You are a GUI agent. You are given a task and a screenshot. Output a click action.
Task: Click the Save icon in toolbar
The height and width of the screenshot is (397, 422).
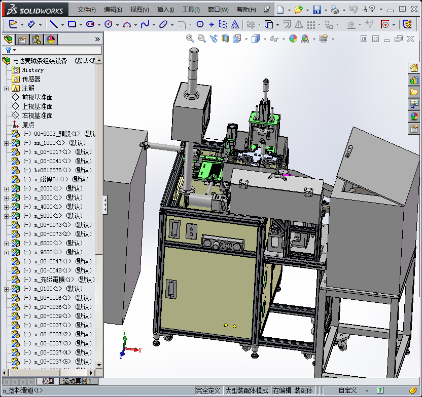tap(317, 10)
